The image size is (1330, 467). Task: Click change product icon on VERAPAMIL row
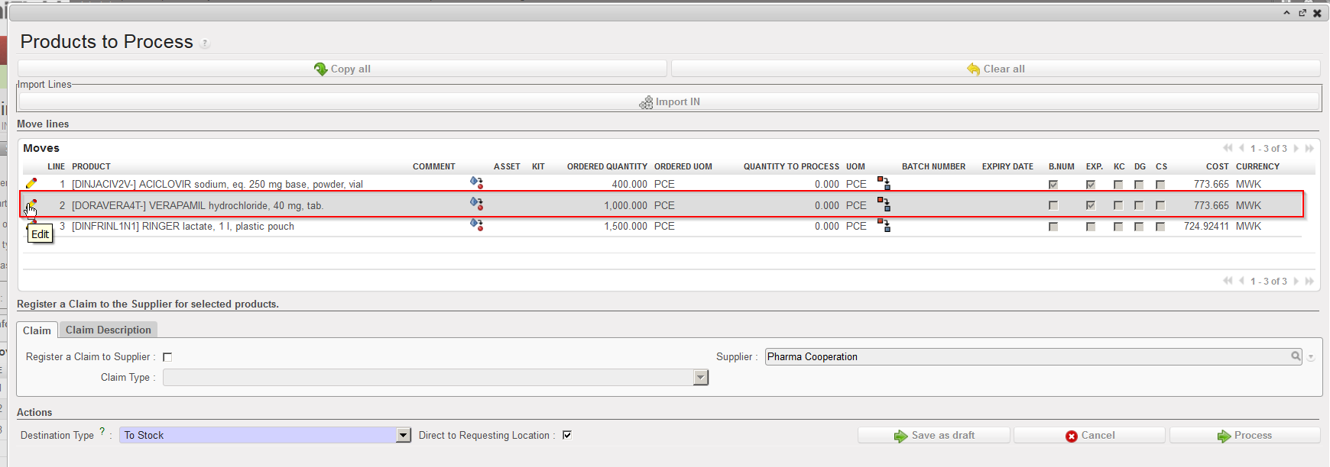pyautogui.click(x=476, y=205)
